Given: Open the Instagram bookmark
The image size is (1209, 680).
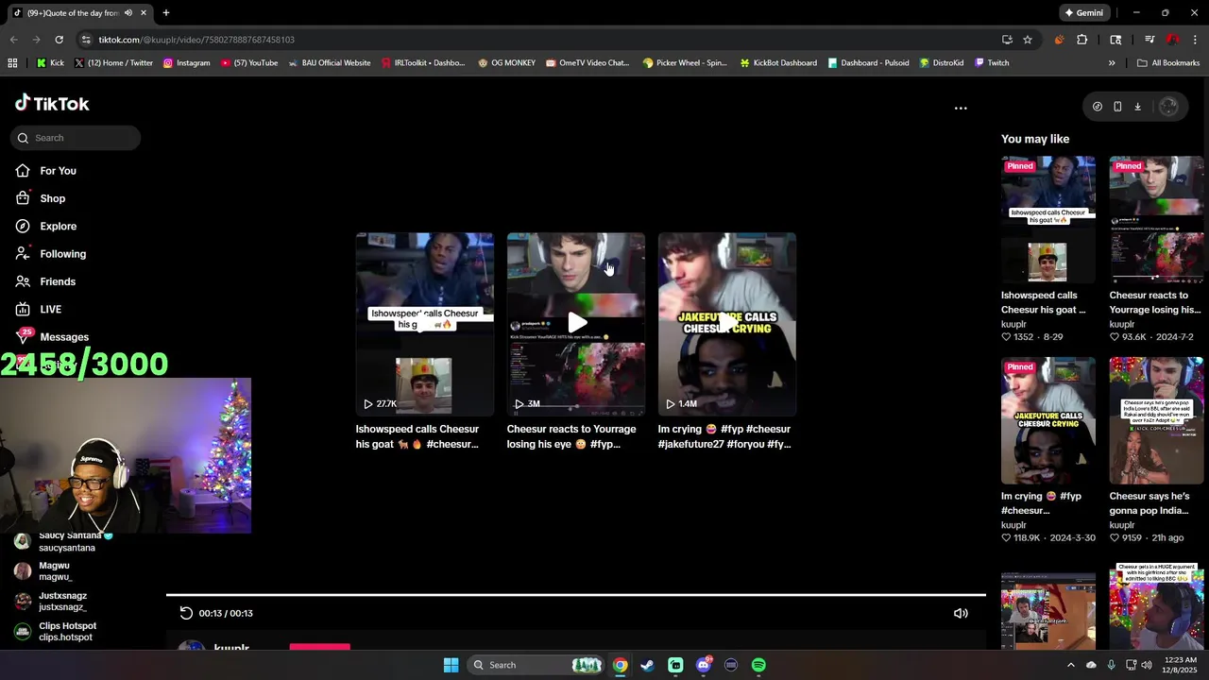Looking at the screenshot, I should [x=186, y=63].
